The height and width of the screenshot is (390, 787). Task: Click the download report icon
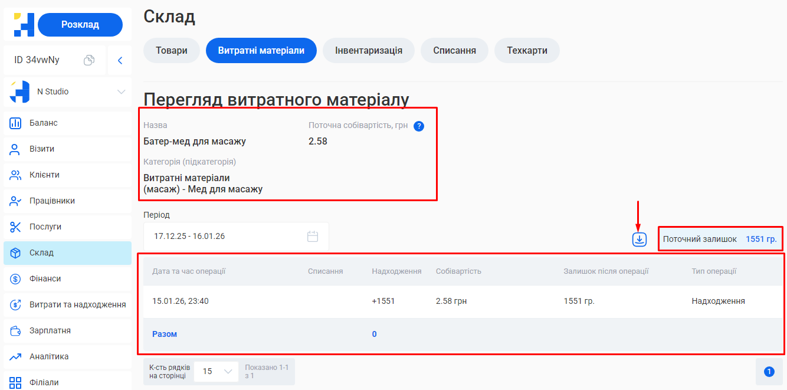pos(640,240)
